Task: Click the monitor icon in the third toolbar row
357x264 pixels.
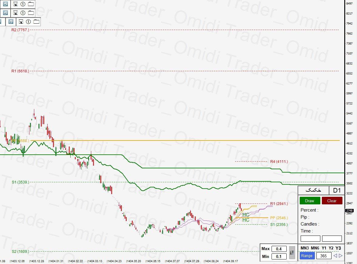Action: 21,21
